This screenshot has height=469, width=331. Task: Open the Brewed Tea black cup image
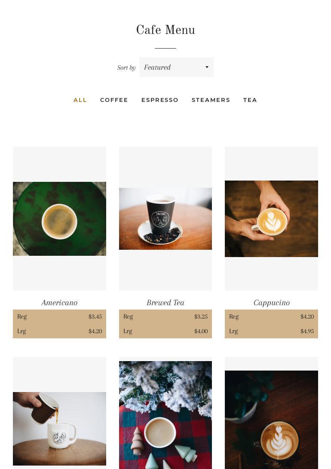point(165,219)
